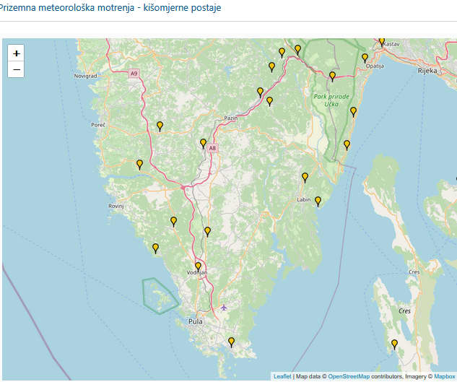Select the southernmost marker below Pula

[231, 342]
